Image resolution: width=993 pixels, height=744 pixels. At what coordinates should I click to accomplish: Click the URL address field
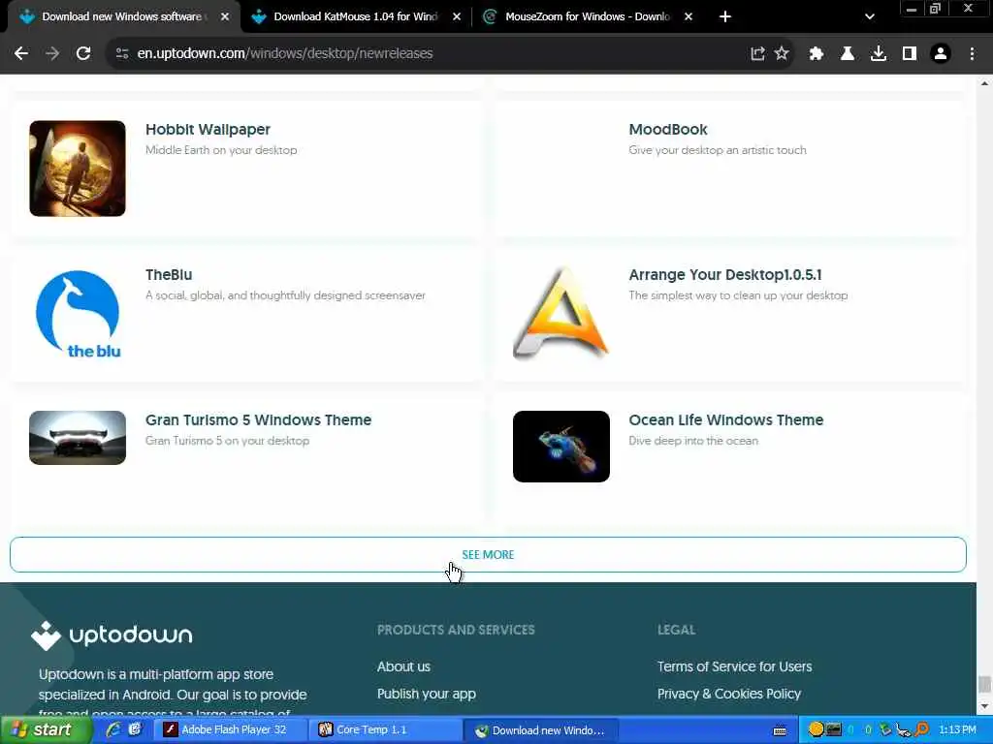coord(437,54)
